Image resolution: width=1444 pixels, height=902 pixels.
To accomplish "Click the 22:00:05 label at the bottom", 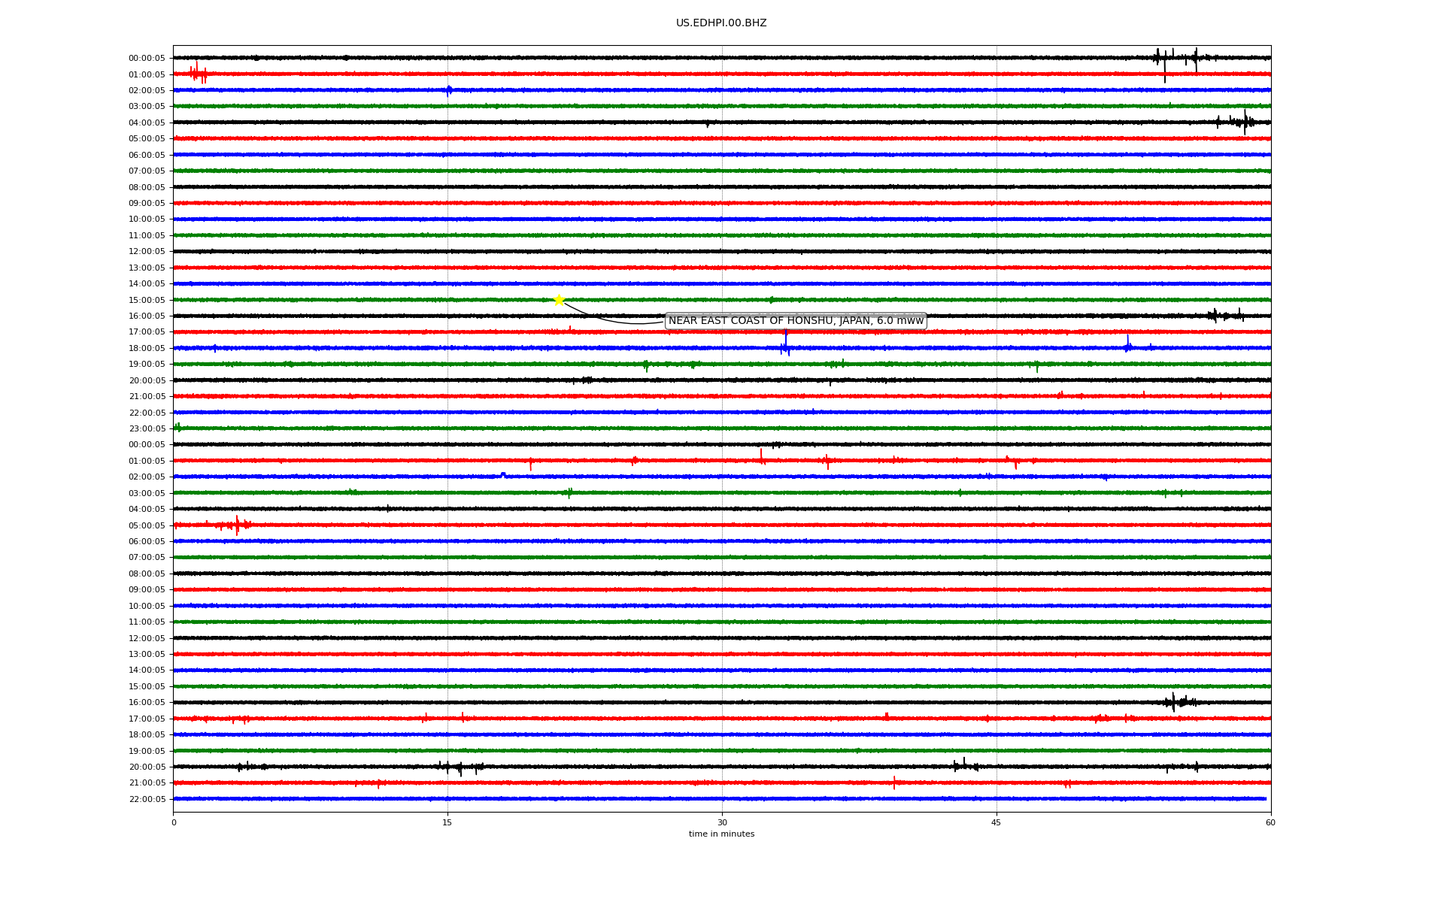I will pos(147,800).
